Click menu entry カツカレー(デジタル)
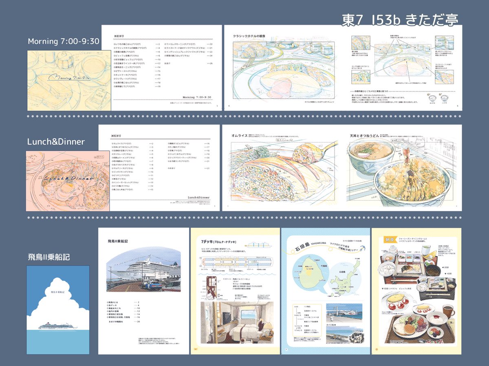This screenshot has width=489, height=366. click(121, 154)
